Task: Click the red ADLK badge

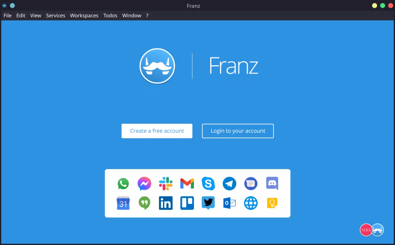Action: point(366,230)
